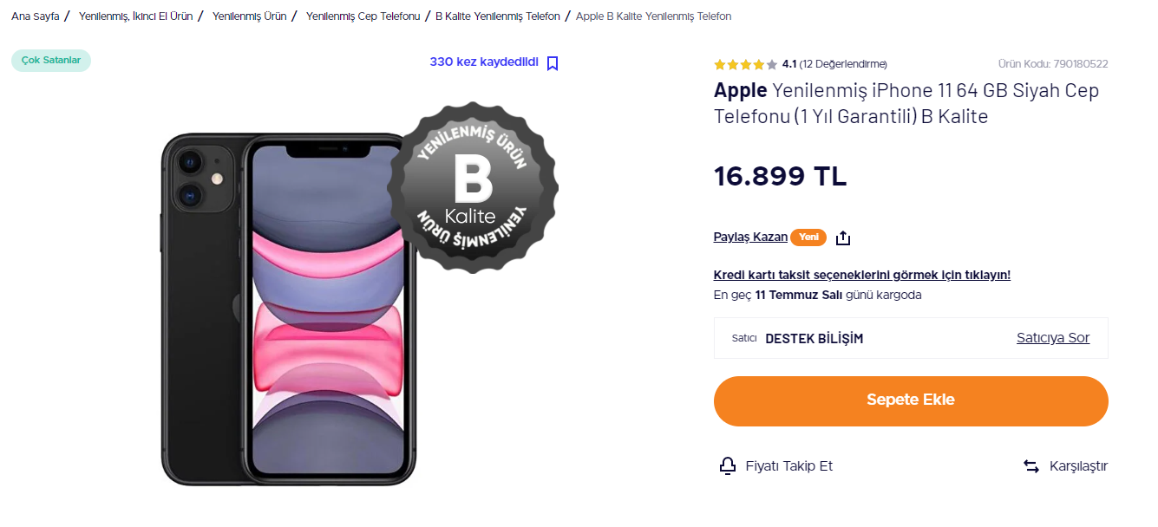The height and width of the screenshot is (527, 1158).
Task: Open the Ana Sayfa breadcrumb link
Action: coord(34,16)
